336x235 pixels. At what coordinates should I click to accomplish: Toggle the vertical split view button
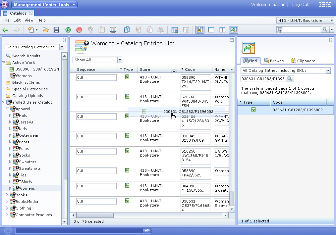point(222,30)
